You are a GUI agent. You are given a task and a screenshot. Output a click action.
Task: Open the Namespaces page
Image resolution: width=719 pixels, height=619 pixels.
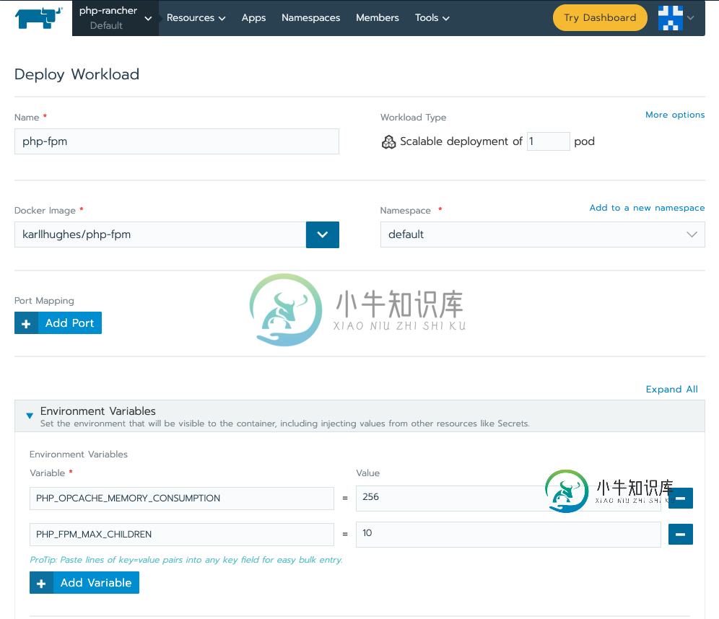[x=310, y=18]
